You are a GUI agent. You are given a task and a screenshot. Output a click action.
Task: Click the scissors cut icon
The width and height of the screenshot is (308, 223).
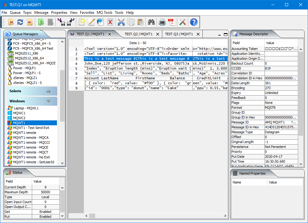coord(121,22)
